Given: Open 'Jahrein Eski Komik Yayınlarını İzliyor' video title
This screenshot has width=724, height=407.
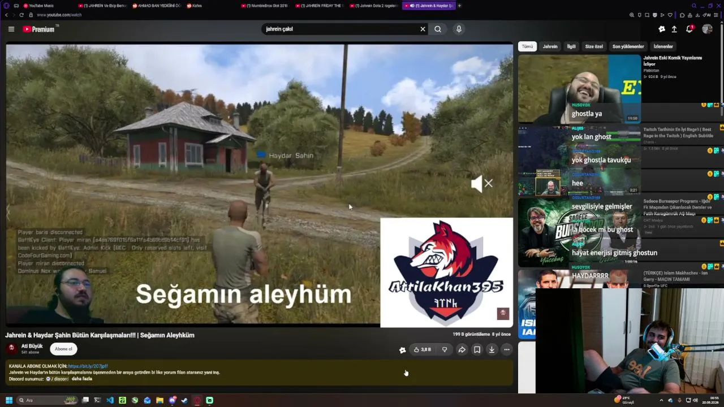Looking at the screenshot, I should point(673,60).
